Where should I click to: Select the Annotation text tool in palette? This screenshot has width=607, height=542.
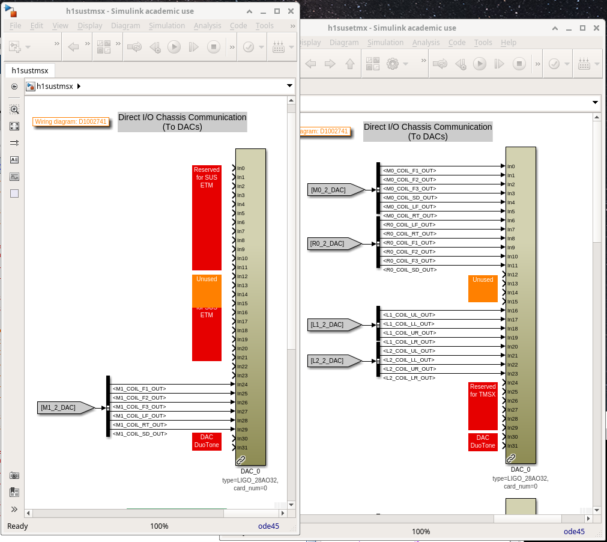pos(14,160)
